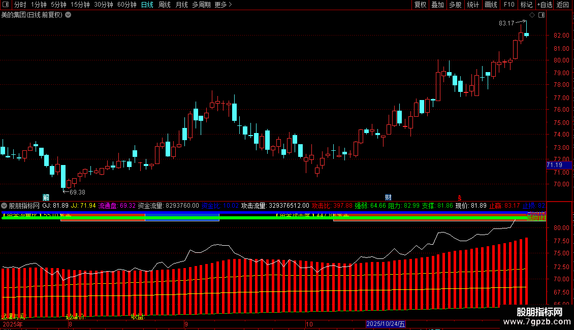The image size is (574, 330).
Task: Expand the 更多 more periods menu
Action: [224, 5]
